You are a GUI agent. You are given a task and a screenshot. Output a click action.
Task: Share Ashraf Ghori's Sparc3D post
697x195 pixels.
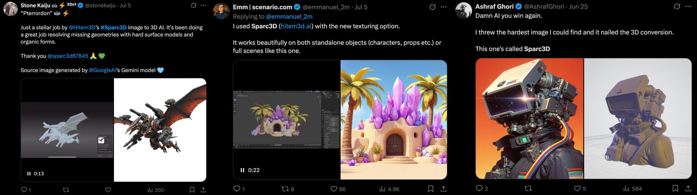click(687, 189)
